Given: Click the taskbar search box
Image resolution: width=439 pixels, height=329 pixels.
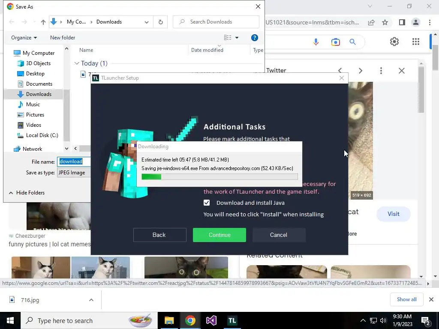Looking at the screenshot, I should [89, 320].
